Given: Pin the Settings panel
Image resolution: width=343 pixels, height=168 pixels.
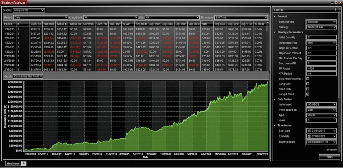Looking at the screenshot, I should point(336,10).
